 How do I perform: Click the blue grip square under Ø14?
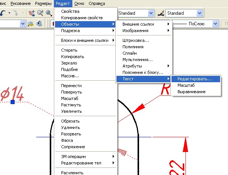tap(13, 102)
